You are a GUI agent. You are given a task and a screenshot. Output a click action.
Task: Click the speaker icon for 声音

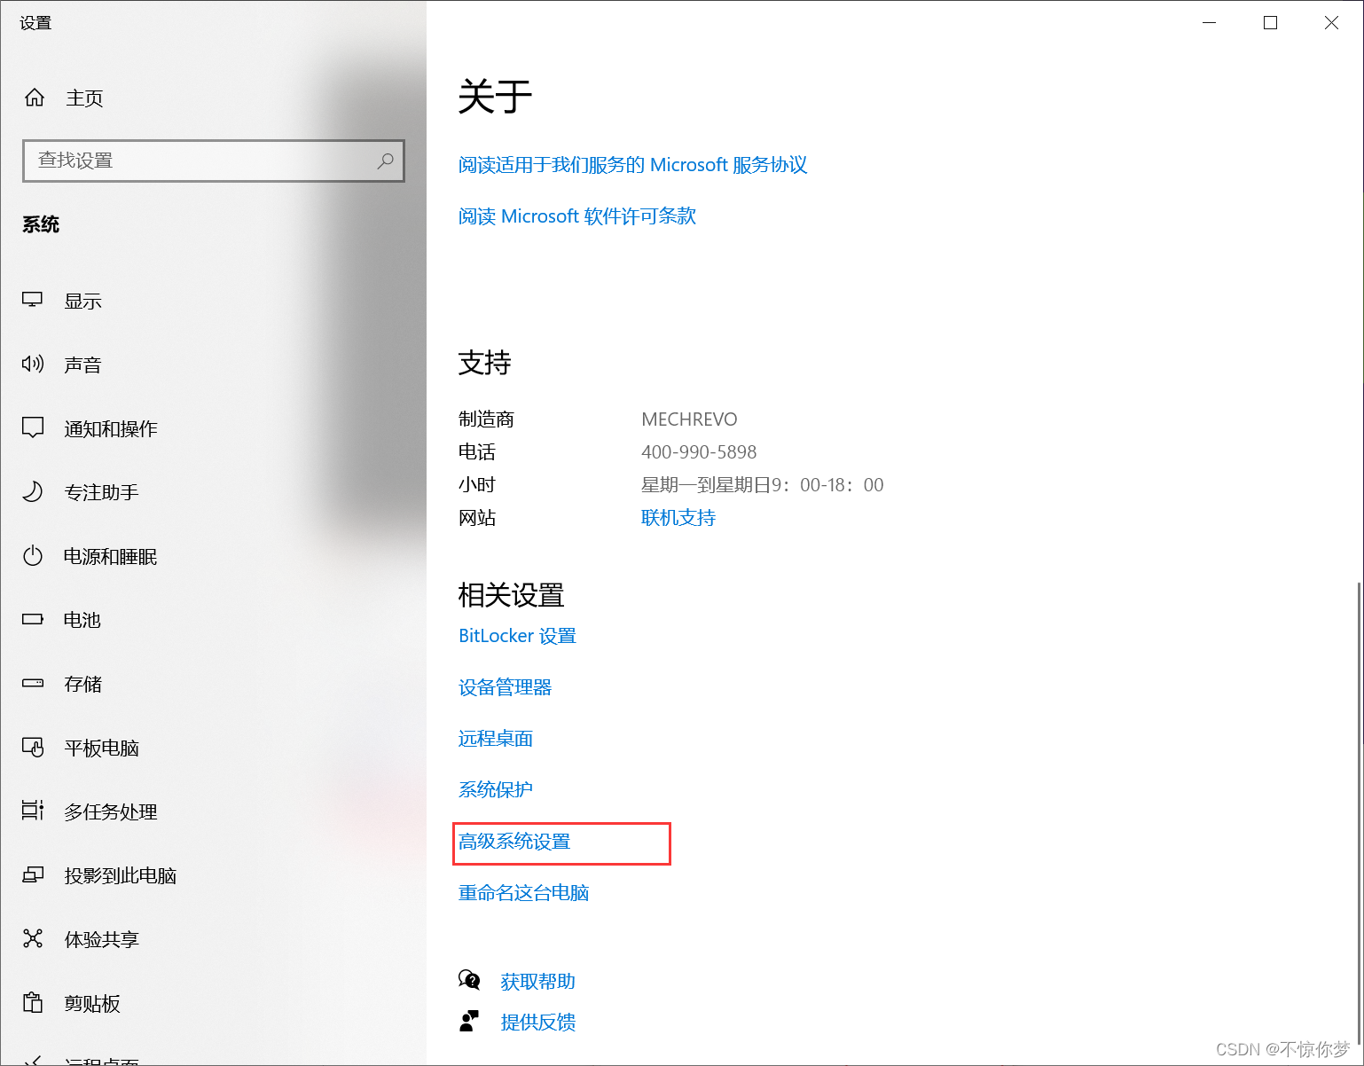[x=33, y=364]
